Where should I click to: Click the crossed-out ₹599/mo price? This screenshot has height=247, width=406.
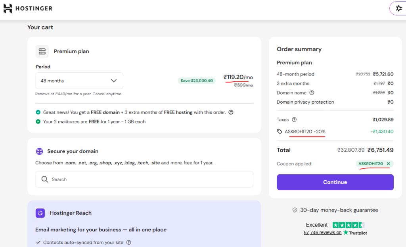[x=243, y=85]
